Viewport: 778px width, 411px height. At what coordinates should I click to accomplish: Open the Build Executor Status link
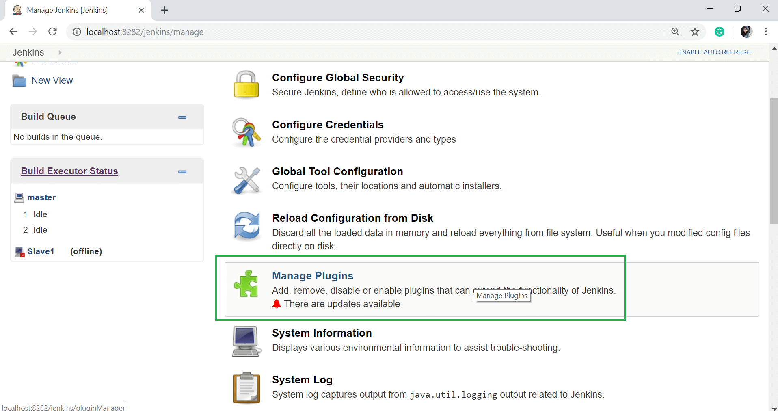tap(69, 171)
